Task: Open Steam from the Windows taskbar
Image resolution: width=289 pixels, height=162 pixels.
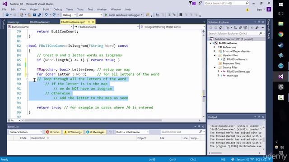Action: (281, 45)
